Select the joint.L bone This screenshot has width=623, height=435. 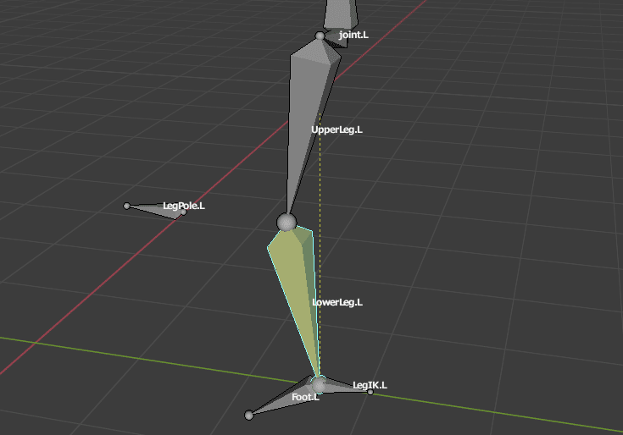click(336, 40)
